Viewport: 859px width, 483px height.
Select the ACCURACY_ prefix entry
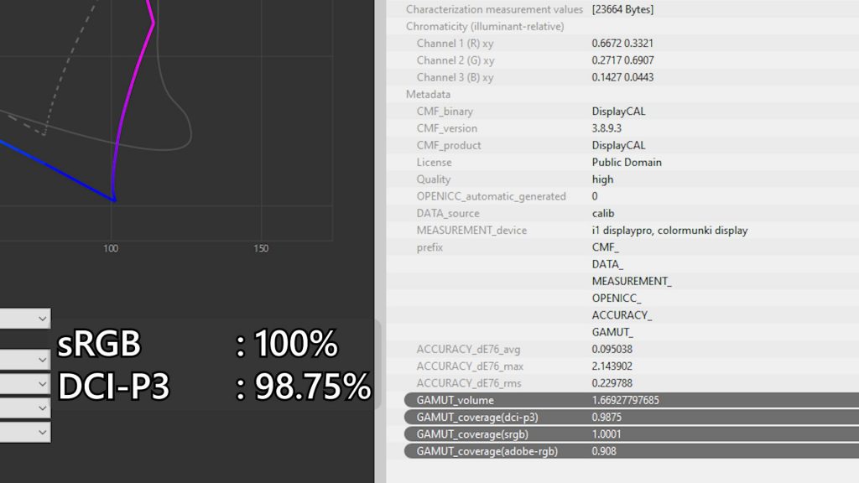point(622,315)
